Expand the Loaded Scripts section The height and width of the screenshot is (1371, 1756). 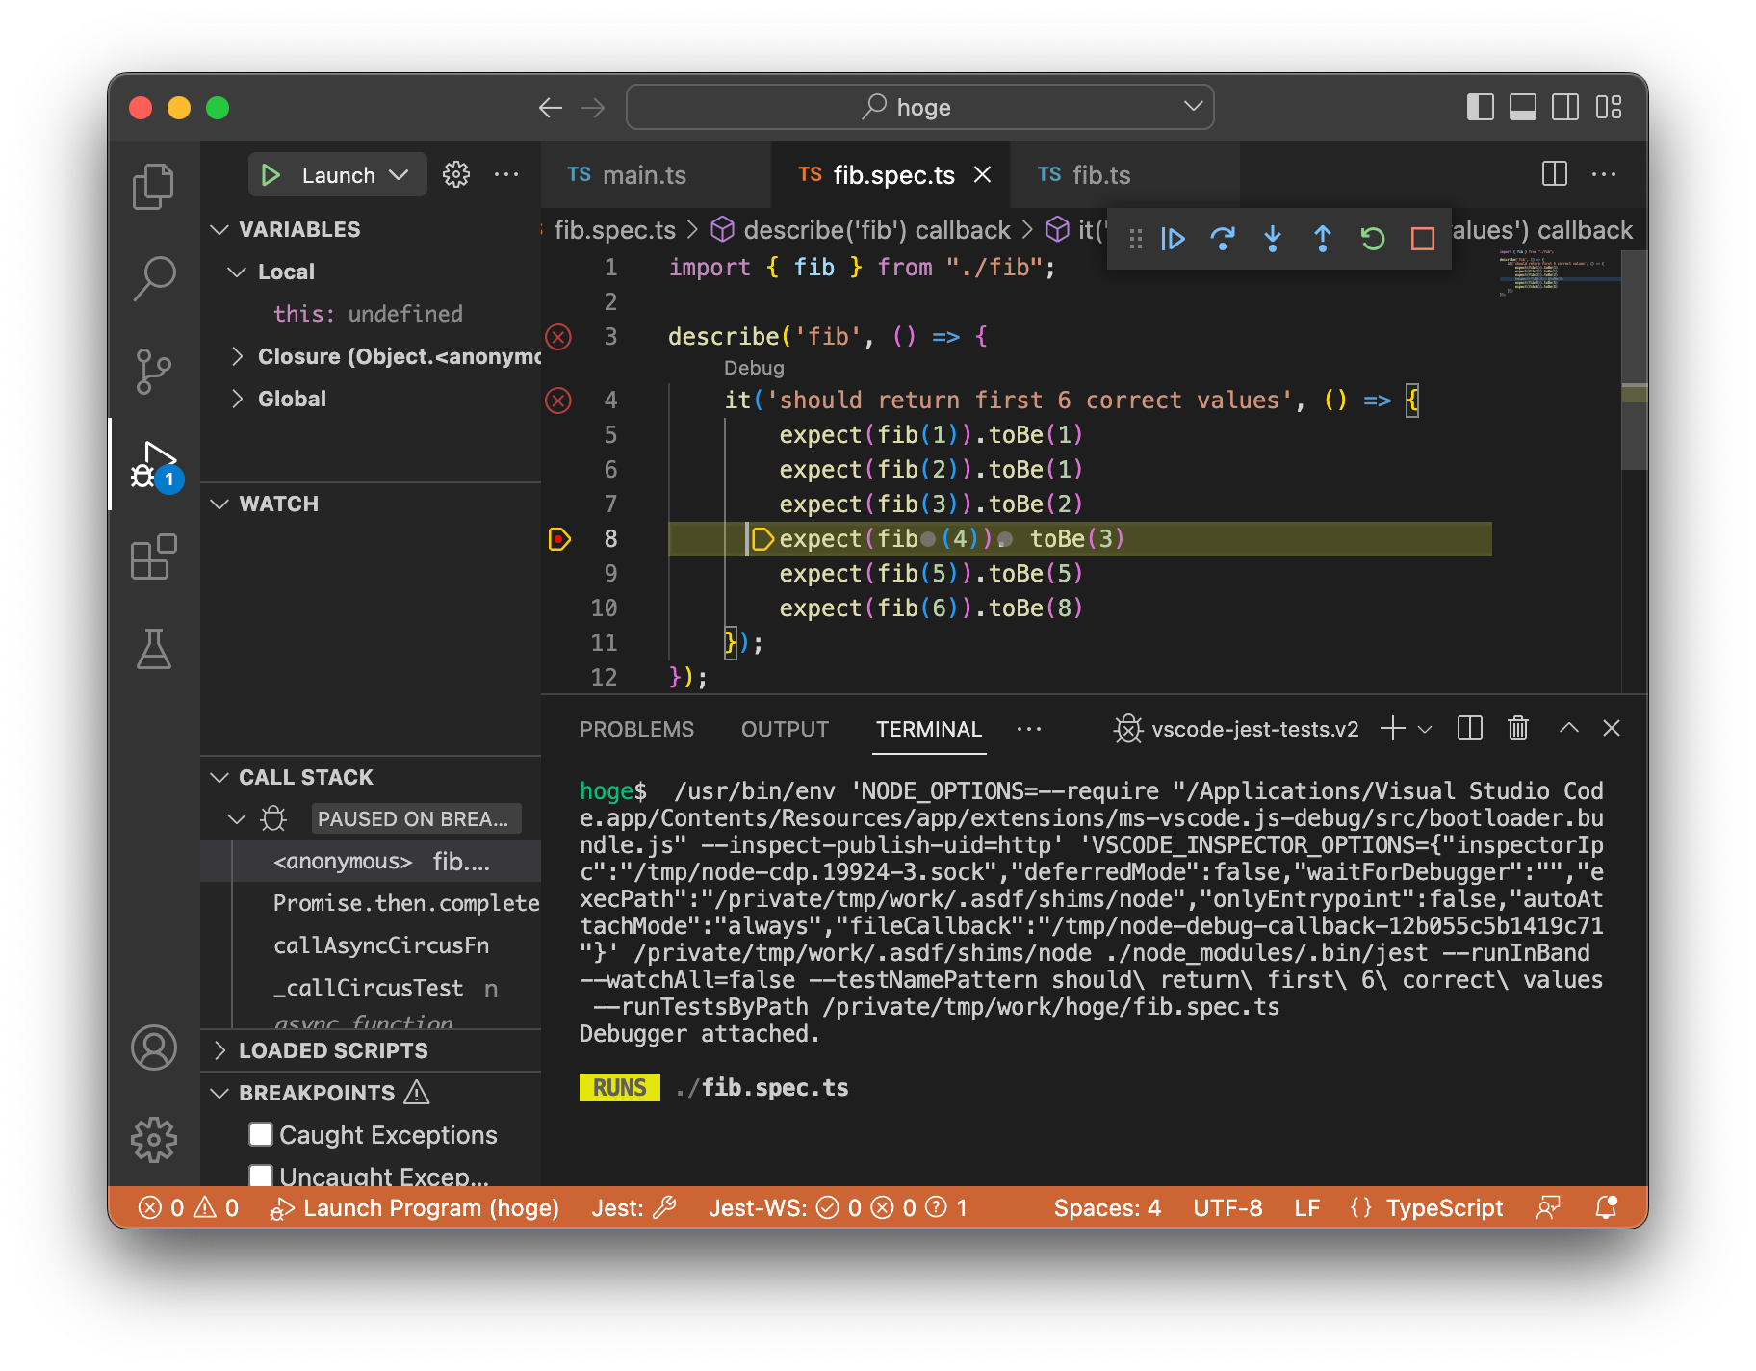[333, 1050]
